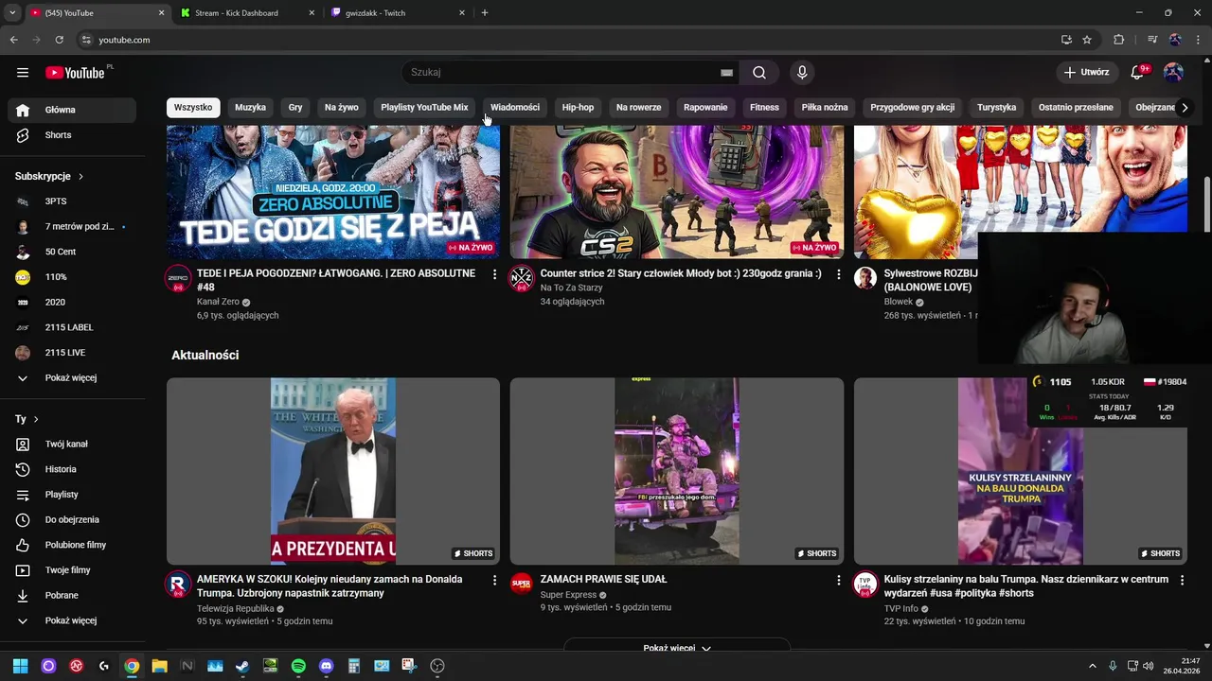Select the Główna home sidebar item

(72, 110)
